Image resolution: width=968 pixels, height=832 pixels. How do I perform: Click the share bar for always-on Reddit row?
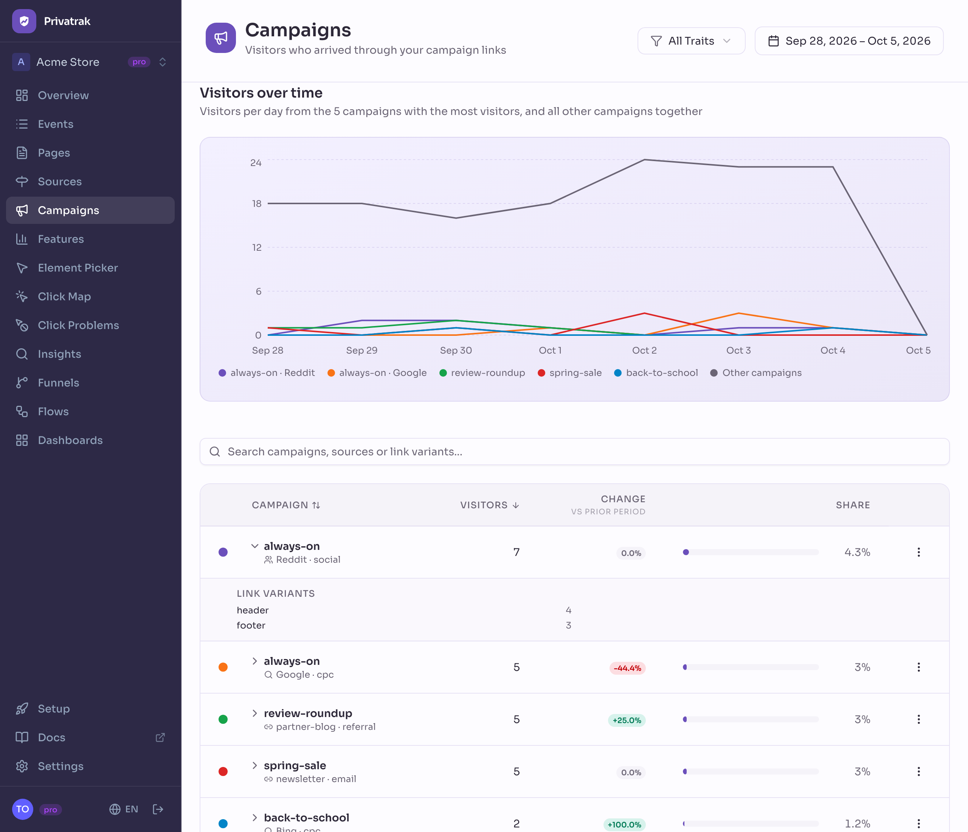tap(751, 552)
